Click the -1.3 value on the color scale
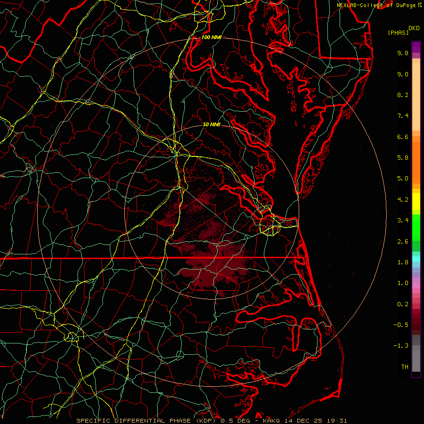This screenshot has height=424, width=424. pyautogui.click(x=401, y=346)
